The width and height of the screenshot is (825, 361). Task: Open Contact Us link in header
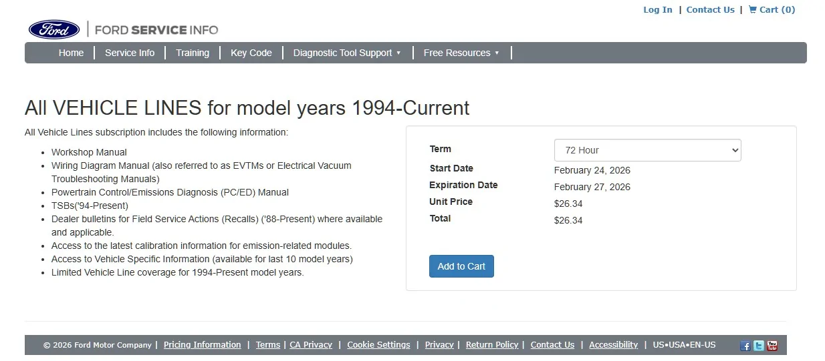coord(710,9)
